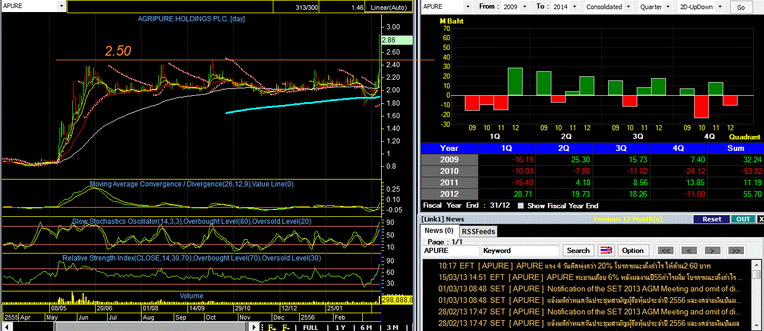Screen dimensions: 764x331
Task: Click the news Search button
Action: tap(578, 251)
